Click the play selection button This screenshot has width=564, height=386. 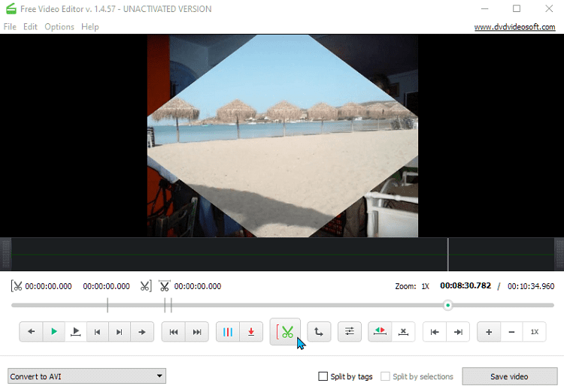[x=75, y=332]
